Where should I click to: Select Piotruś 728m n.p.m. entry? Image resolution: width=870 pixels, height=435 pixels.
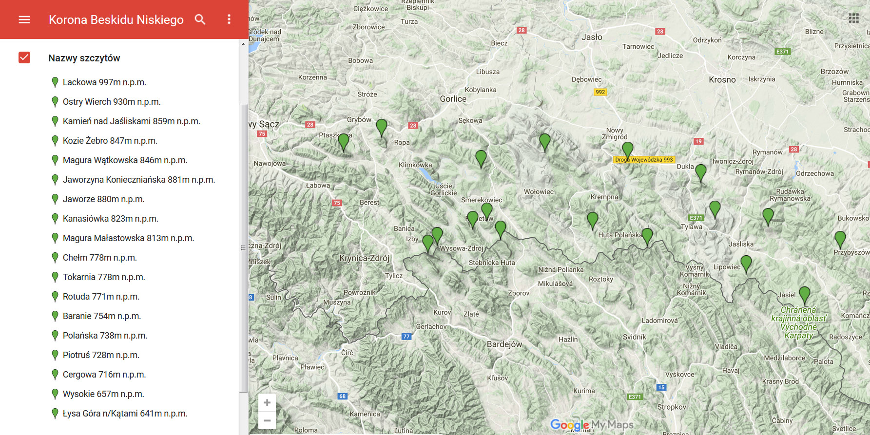pos(101,355)
